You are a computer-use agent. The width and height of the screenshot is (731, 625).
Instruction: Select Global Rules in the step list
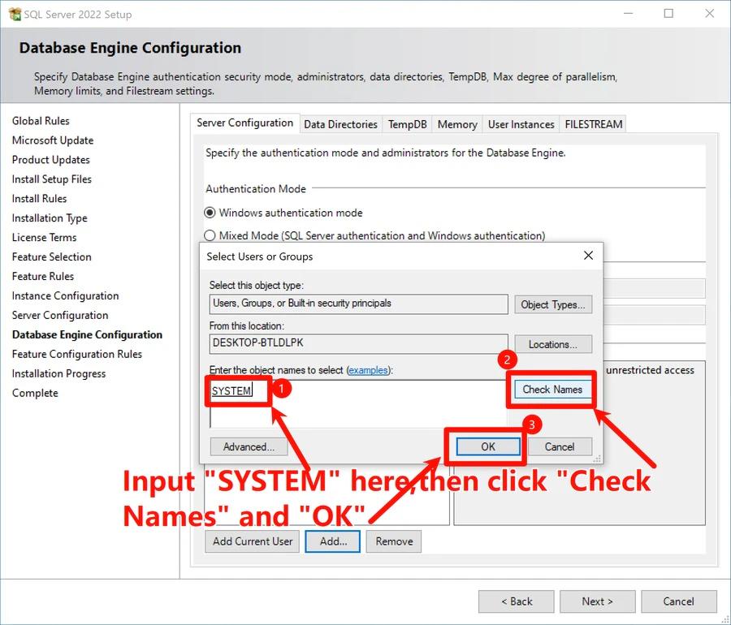coord(41,121)
